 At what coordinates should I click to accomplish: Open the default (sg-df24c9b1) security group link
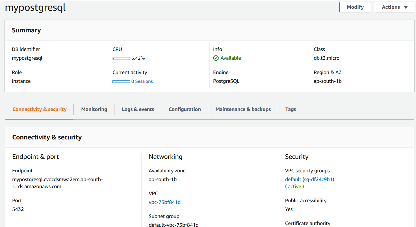(309, 179)
